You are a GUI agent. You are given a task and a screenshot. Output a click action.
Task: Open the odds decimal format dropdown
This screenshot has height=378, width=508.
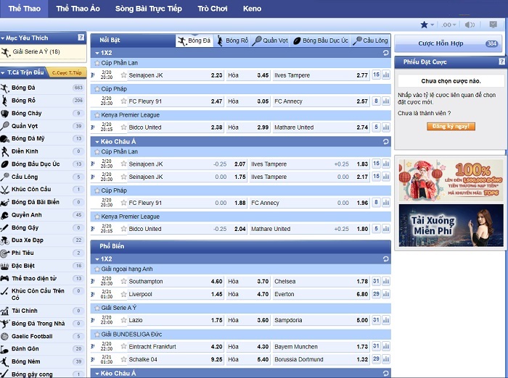click(450, 25)
